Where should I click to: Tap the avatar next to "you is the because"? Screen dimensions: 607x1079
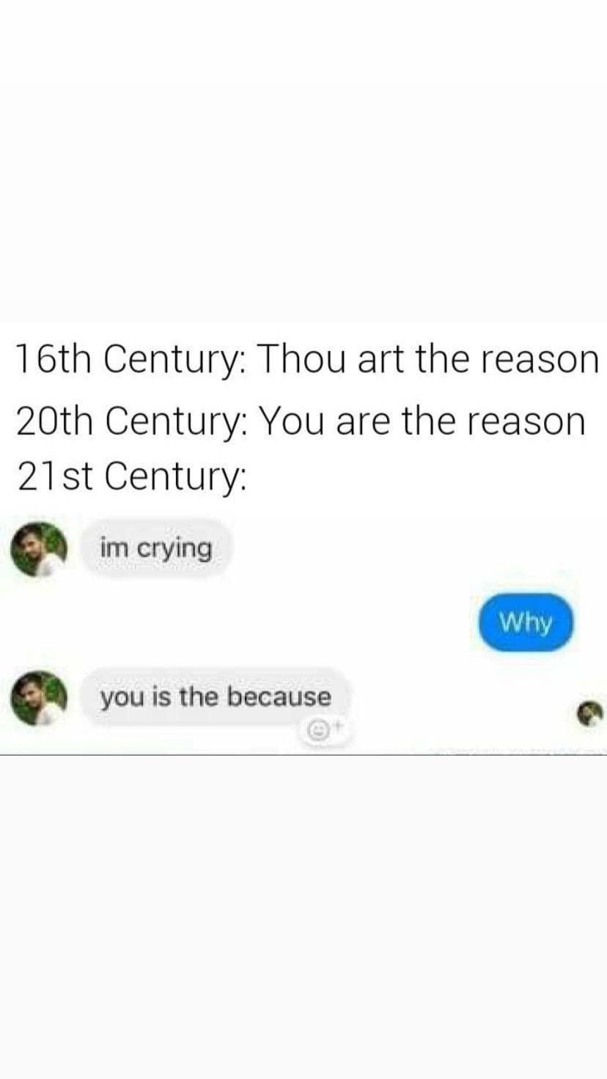(x=39, y=698)
